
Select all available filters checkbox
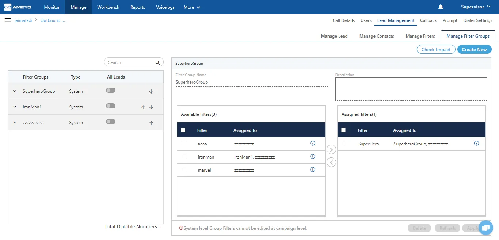(183, 130)
